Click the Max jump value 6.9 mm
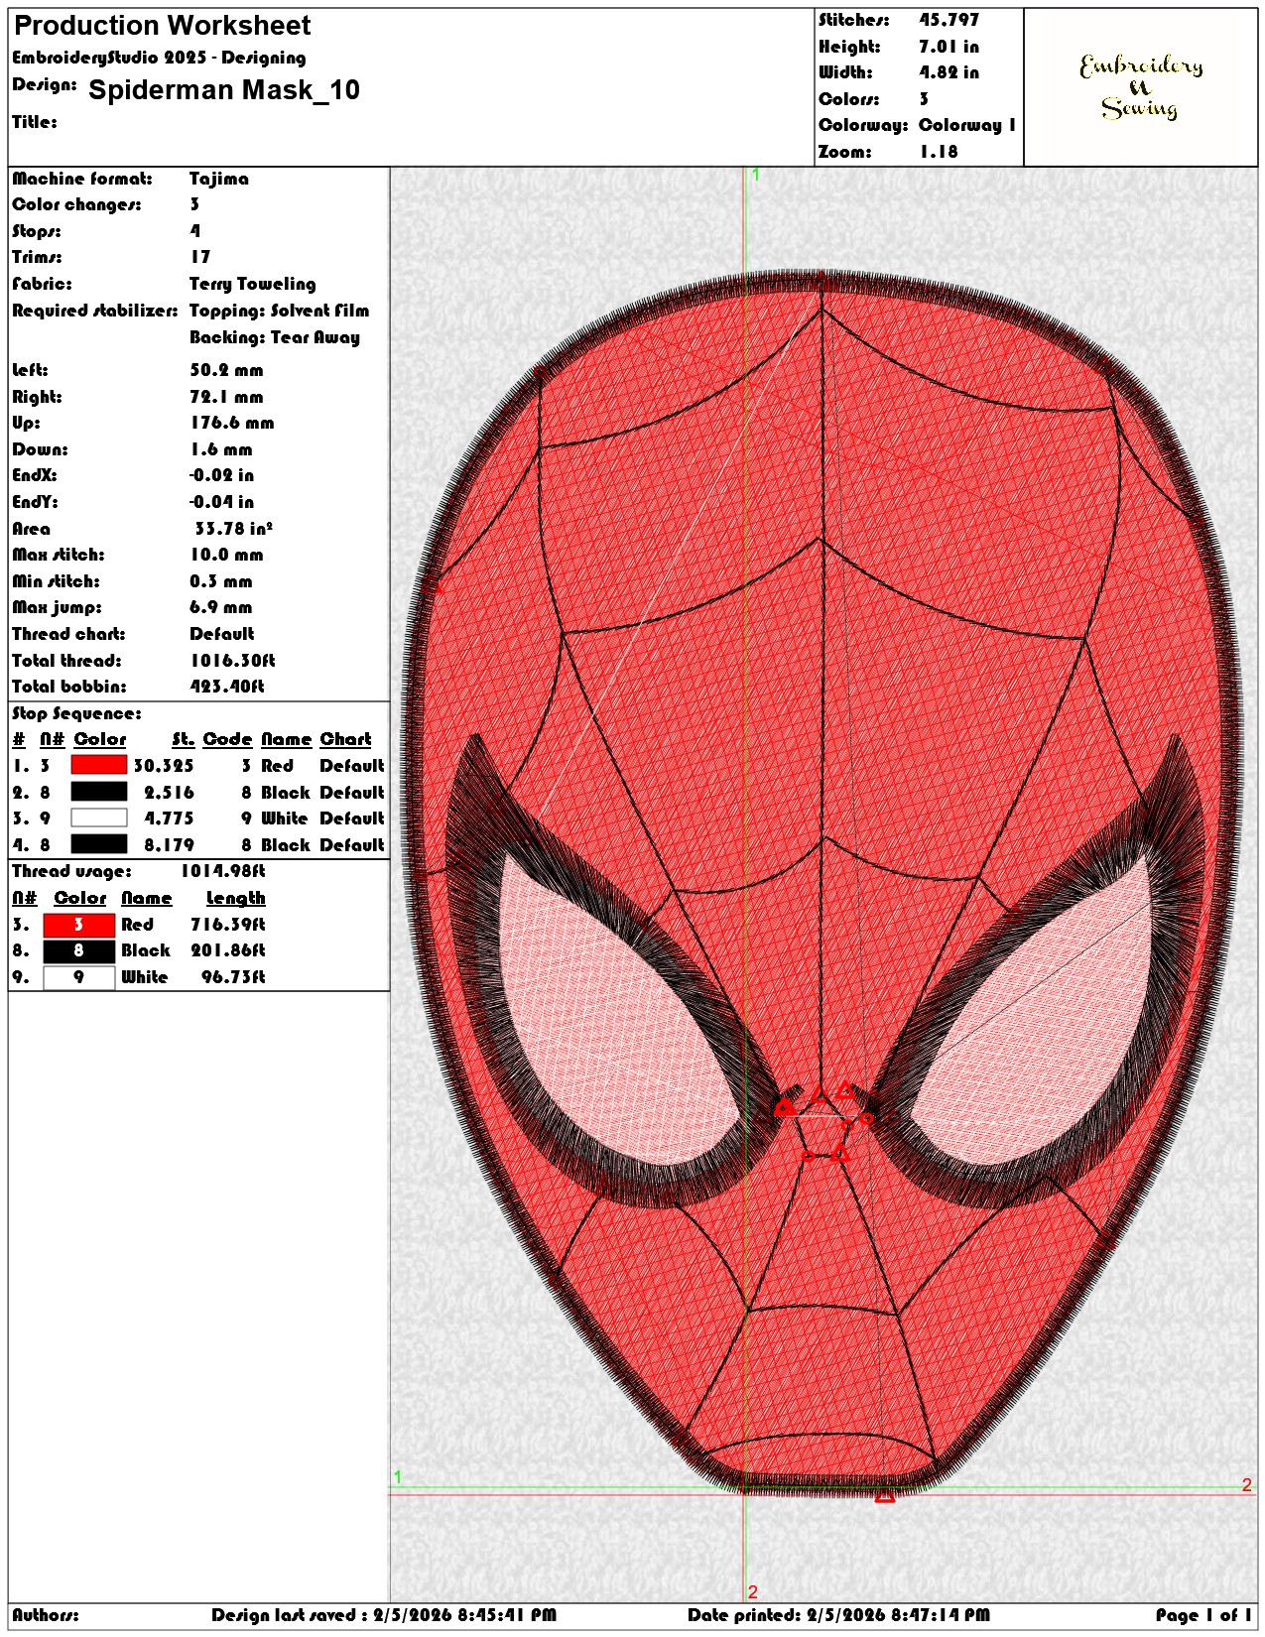1265x1637 pixels. [221, 607]
